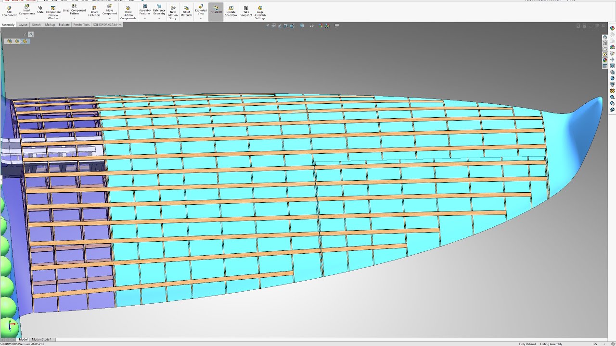
Task: Click Show Hidden Components
Action: point(128,12)
